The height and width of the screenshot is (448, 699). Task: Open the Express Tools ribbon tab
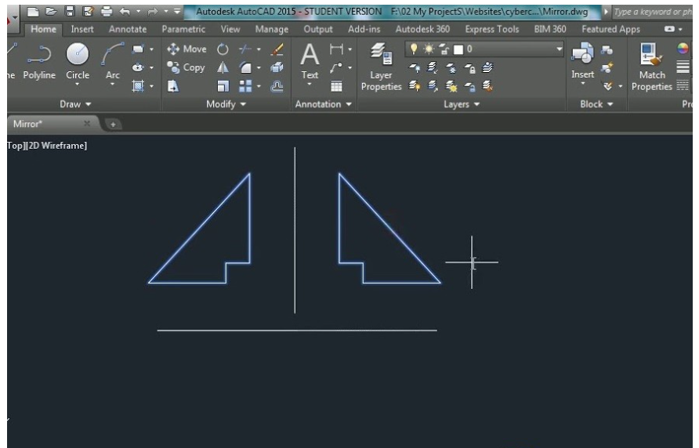point(491,29)
